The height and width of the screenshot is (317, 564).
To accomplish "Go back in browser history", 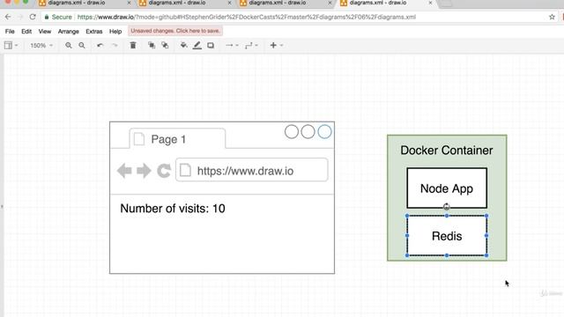I will (x=8, y=17).
